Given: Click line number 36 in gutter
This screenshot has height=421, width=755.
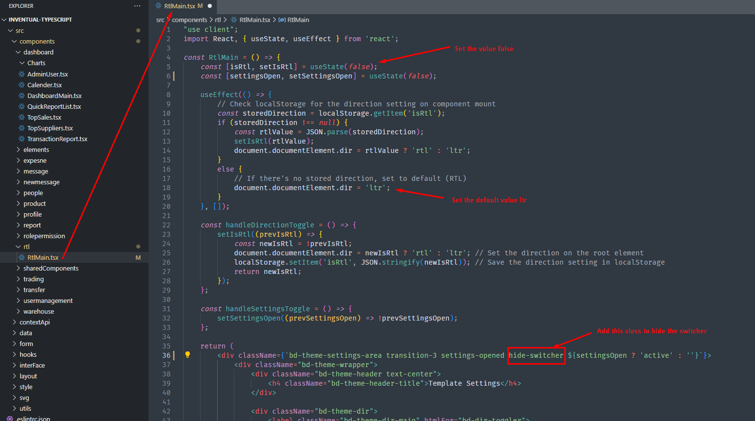Looking at the screenshot, I should [x=167, y=355].
